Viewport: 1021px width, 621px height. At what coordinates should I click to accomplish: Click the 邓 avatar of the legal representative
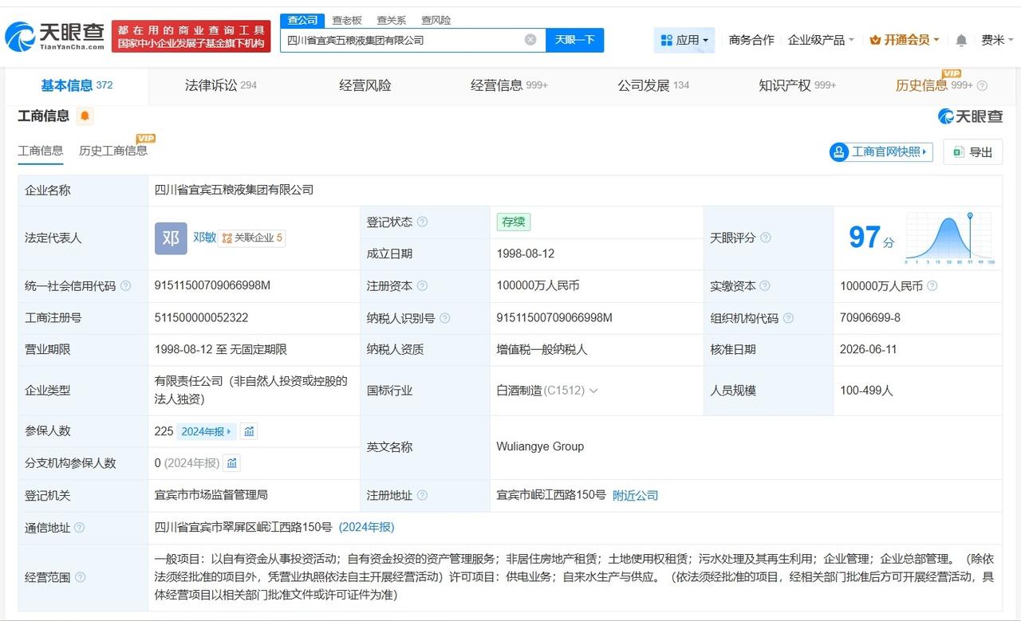(171, 238)
